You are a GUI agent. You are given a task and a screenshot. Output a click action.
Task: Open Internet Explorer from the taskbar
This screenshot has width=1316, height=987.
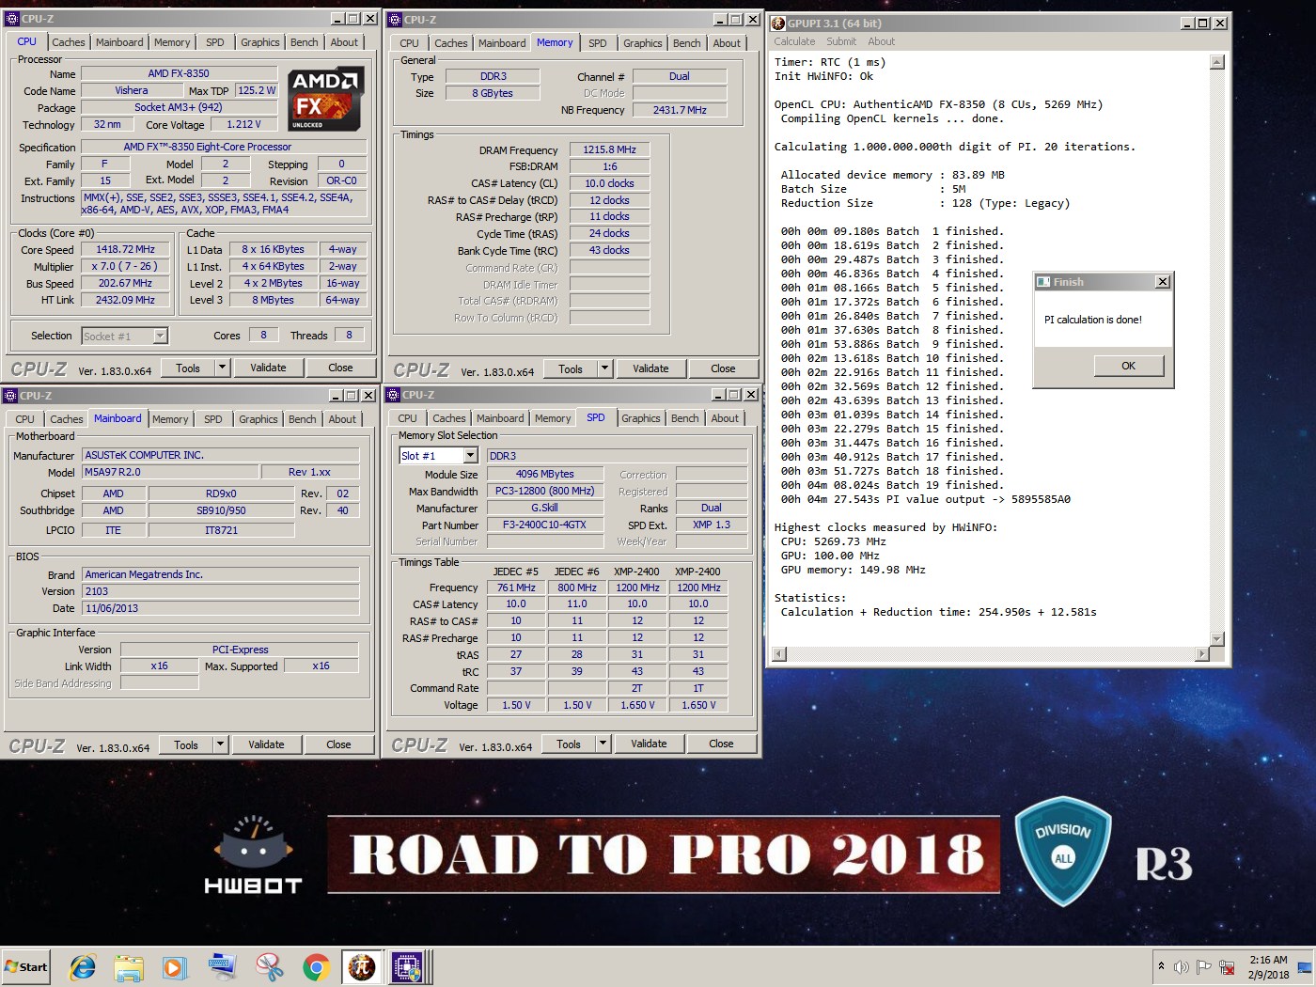[83, 966]
